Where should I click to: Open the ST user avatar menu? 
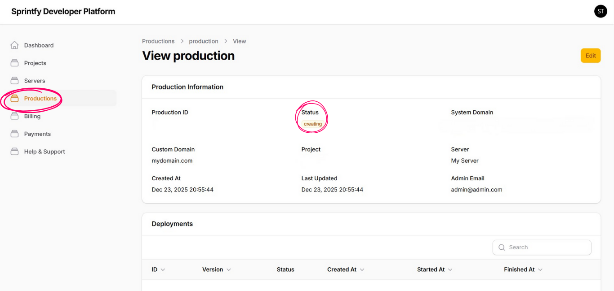click(601, 12)
